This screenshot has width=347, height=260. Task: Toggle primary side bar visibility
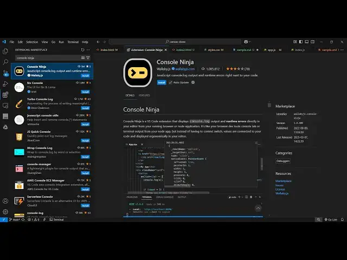[x=301, y=42]
